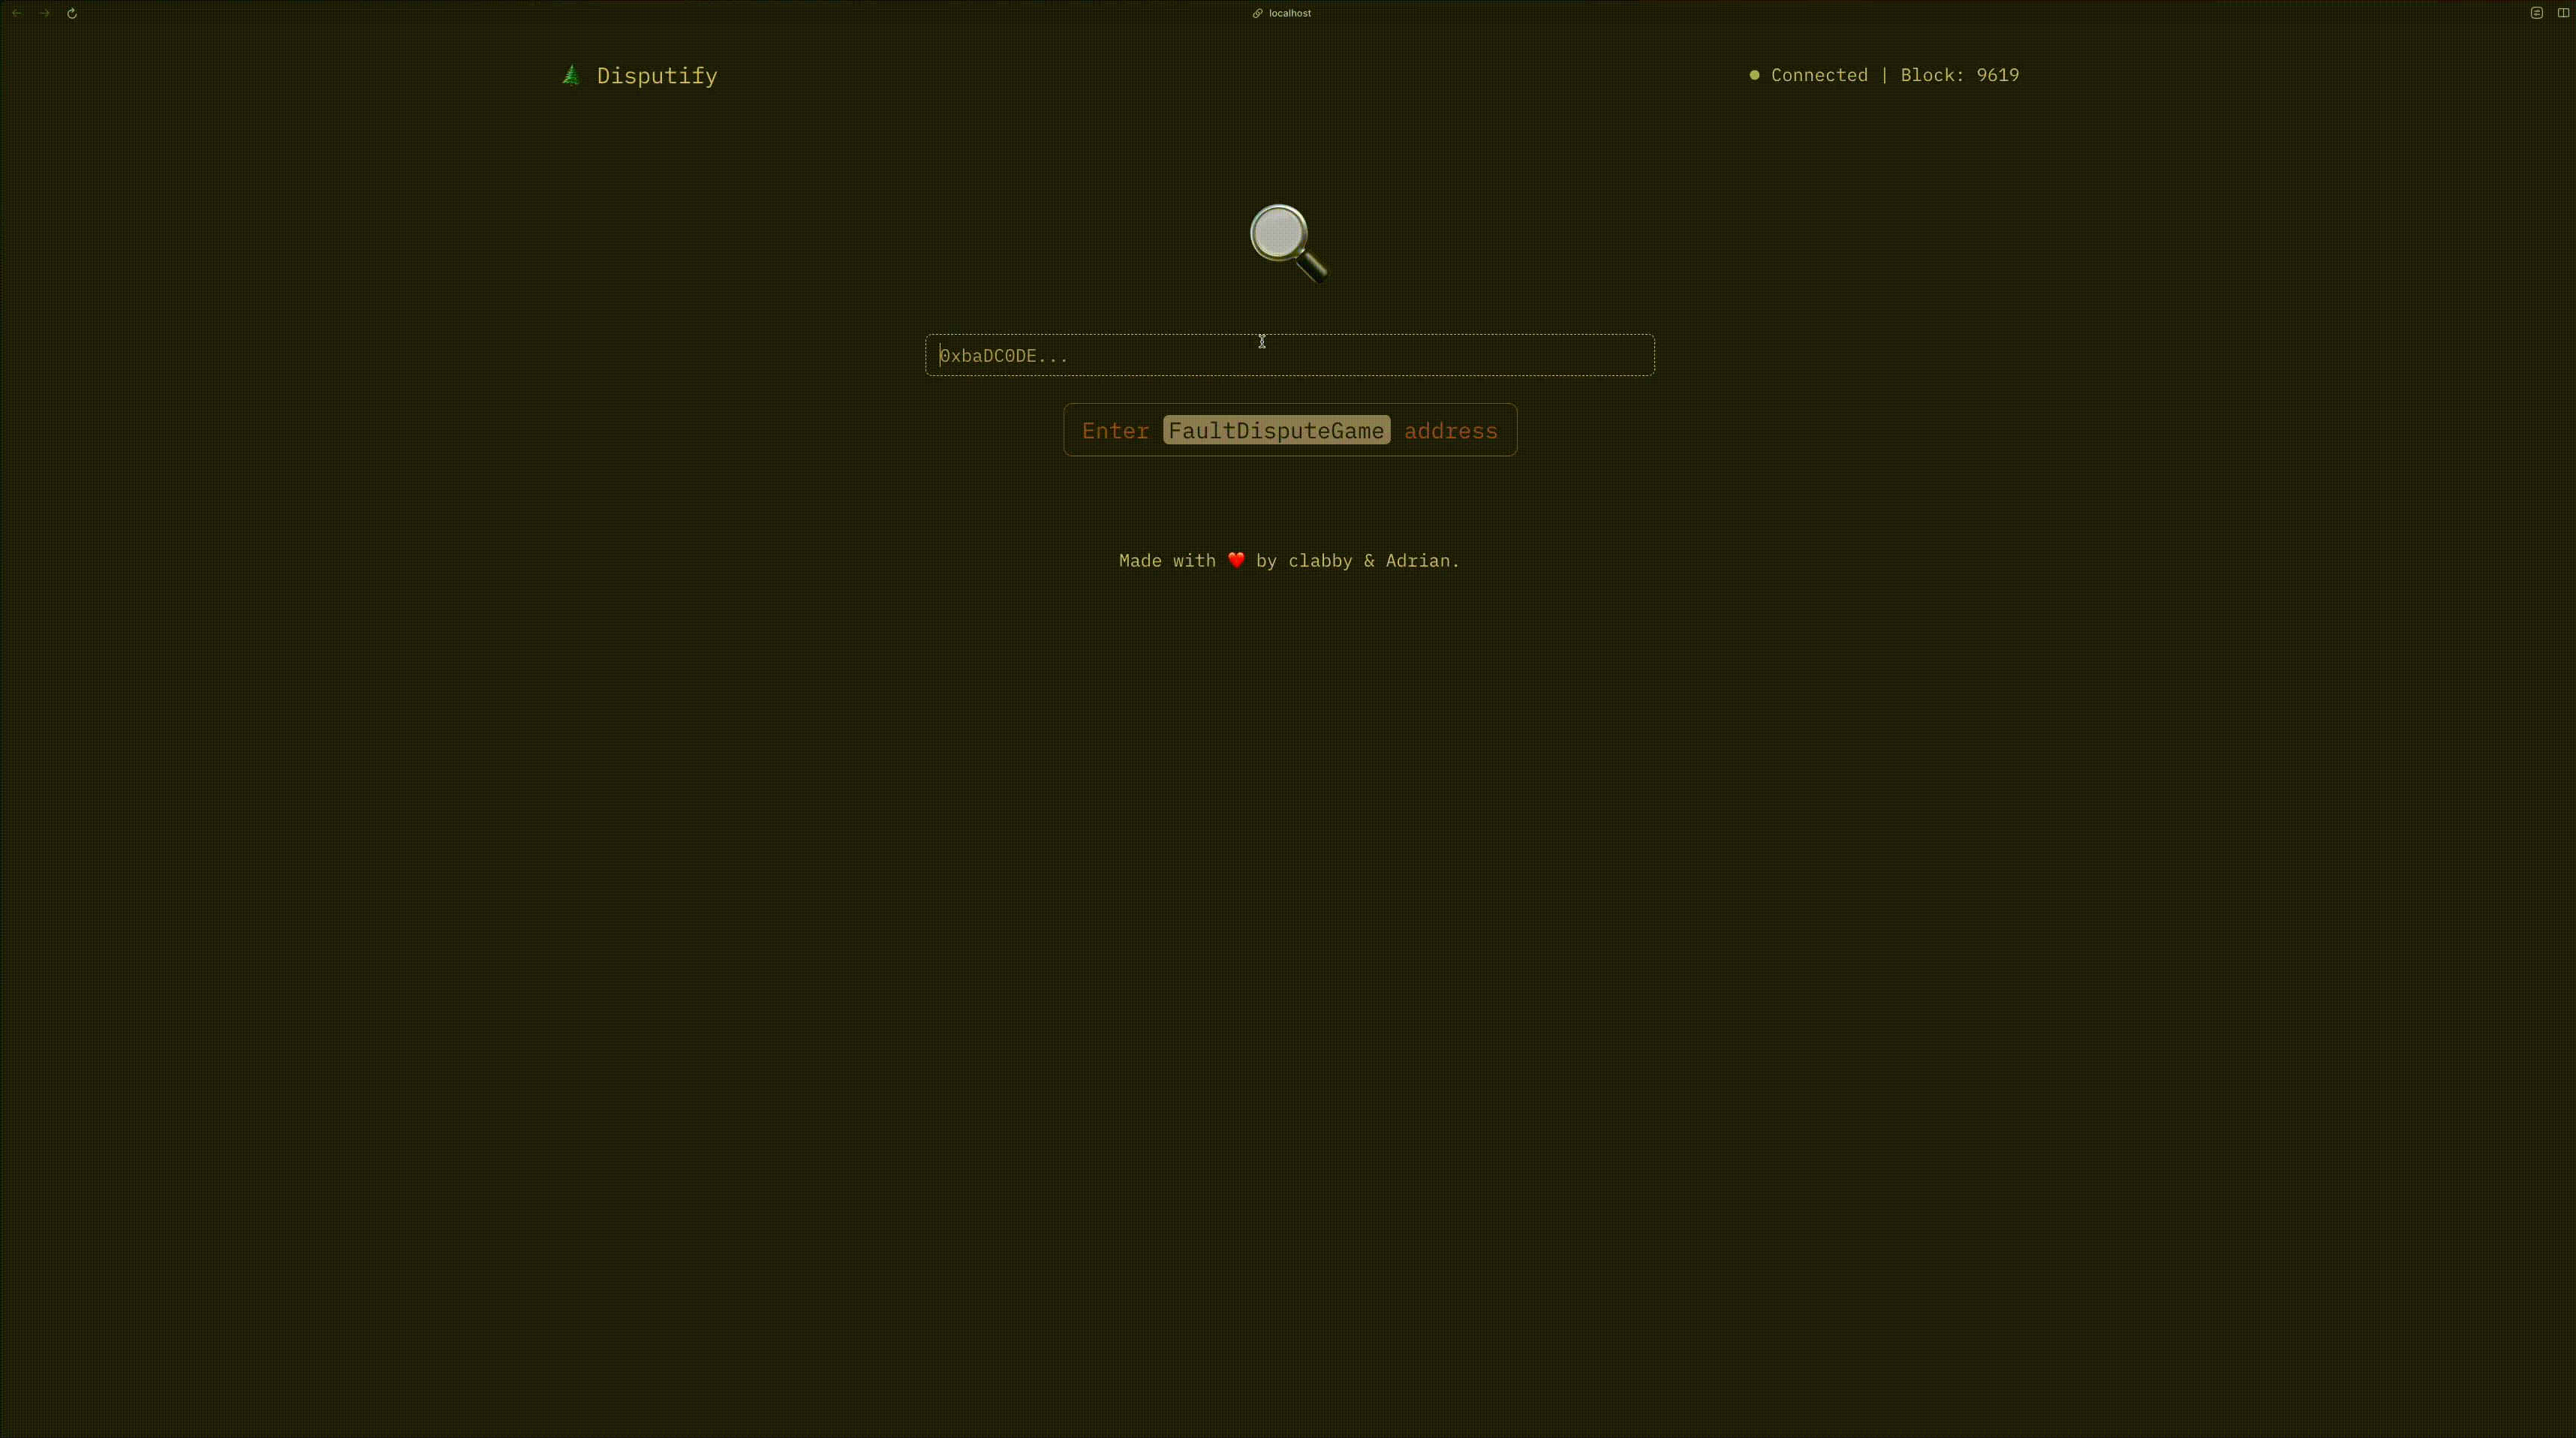Click the red Enter word

(1115, 431)
